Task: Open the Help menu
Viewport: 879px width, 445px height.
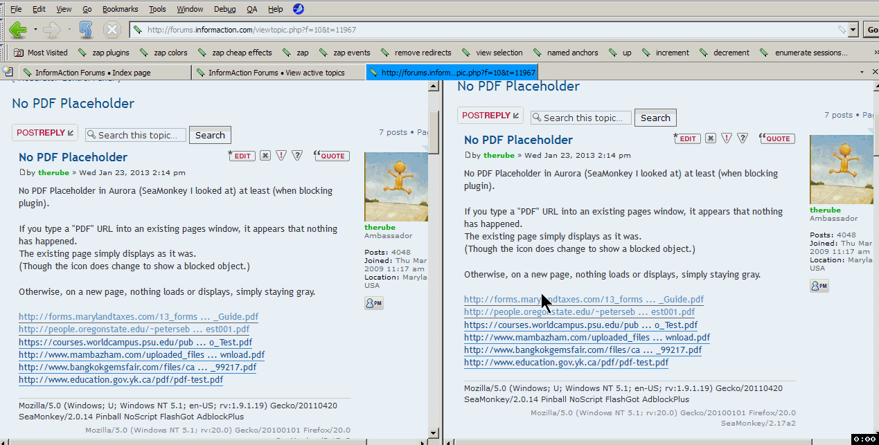Action: 275,9
